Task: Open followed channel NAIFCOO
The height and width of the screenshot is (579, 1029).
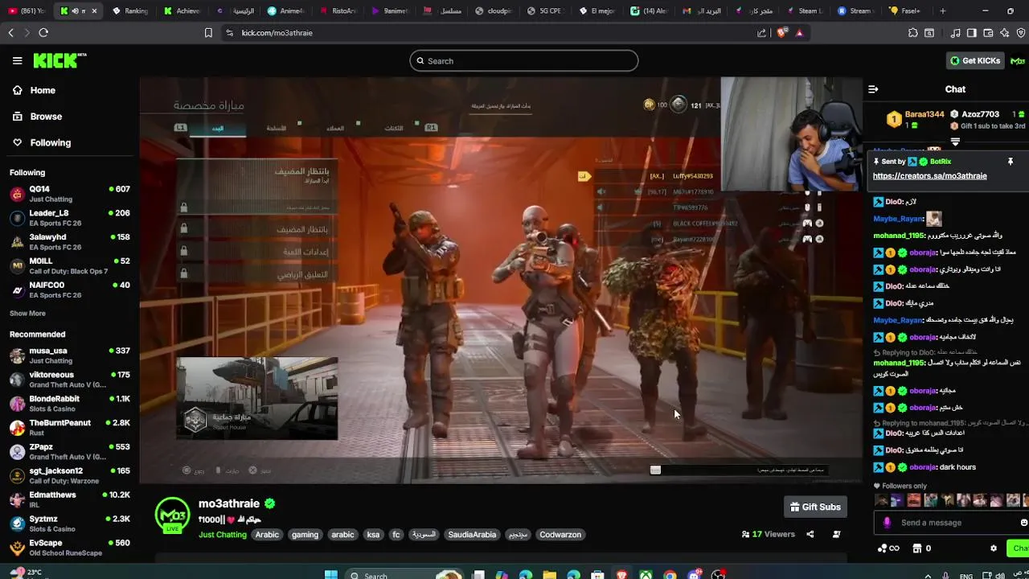Action: 69,290
